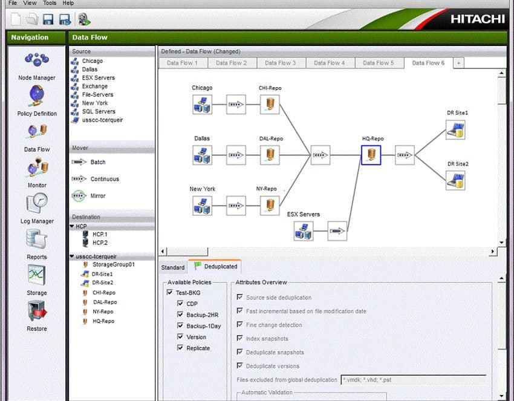Open the Reports navigation icon
This screenshot has width=514, height=401.
(x=37, y=239)
